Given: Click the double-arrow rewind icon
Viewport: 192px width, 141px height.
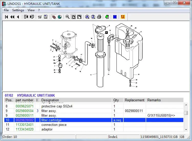Looking at the screenshot, I should pyautogui.click(x=12, y=17).
